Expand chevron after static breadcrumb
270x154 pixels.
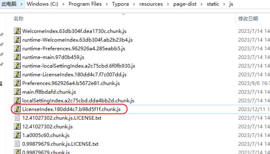tap(224, 4)
